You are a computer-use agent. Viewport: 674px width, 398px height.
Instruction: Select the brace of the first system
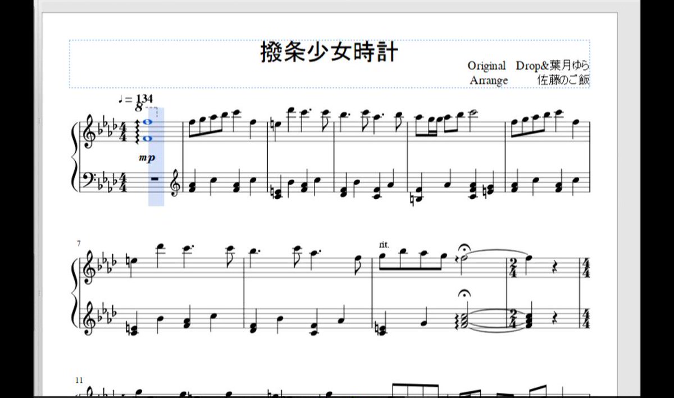tap(76, 157)
